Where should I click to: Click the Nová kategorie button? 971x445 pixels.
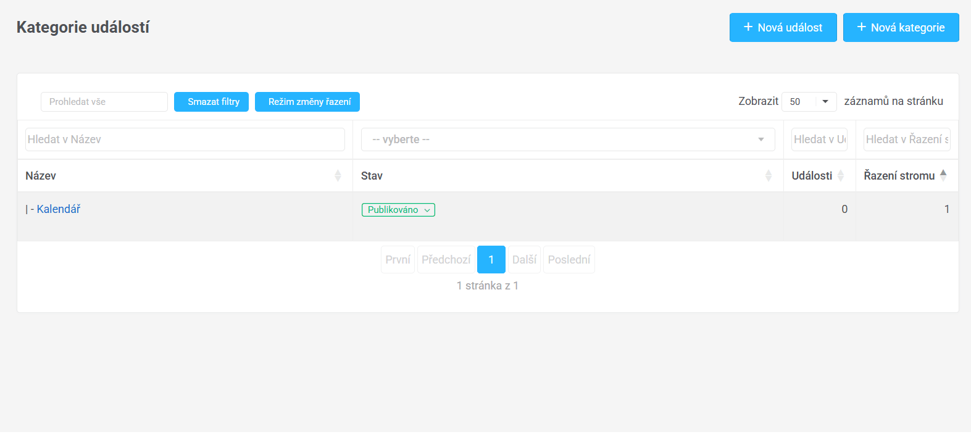pos(901,28)
